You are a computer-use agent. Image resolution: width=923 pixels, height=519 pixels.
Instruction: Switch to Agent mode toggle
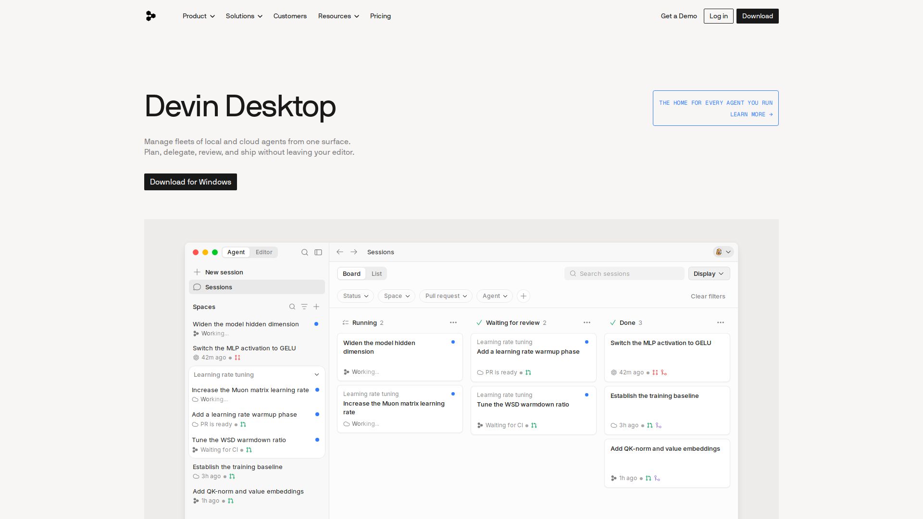pos(236,252)
